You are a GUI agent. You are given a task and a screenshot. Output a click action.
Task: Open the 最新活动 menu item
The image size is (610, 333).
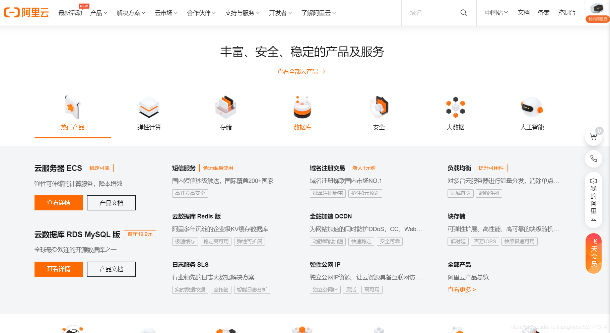pyautogui.click(x=70, y=13)
